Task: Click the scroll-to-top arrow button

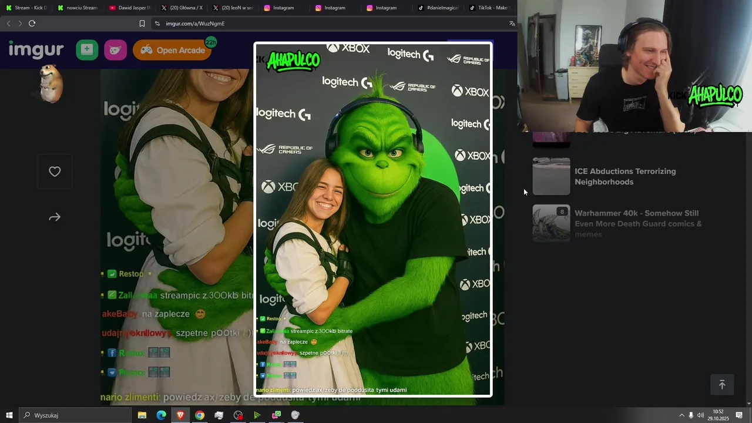Action: [722, 384]
